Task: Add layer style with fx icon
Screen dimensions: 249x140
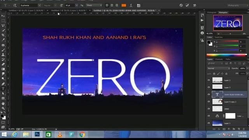Action: [219, 129]
